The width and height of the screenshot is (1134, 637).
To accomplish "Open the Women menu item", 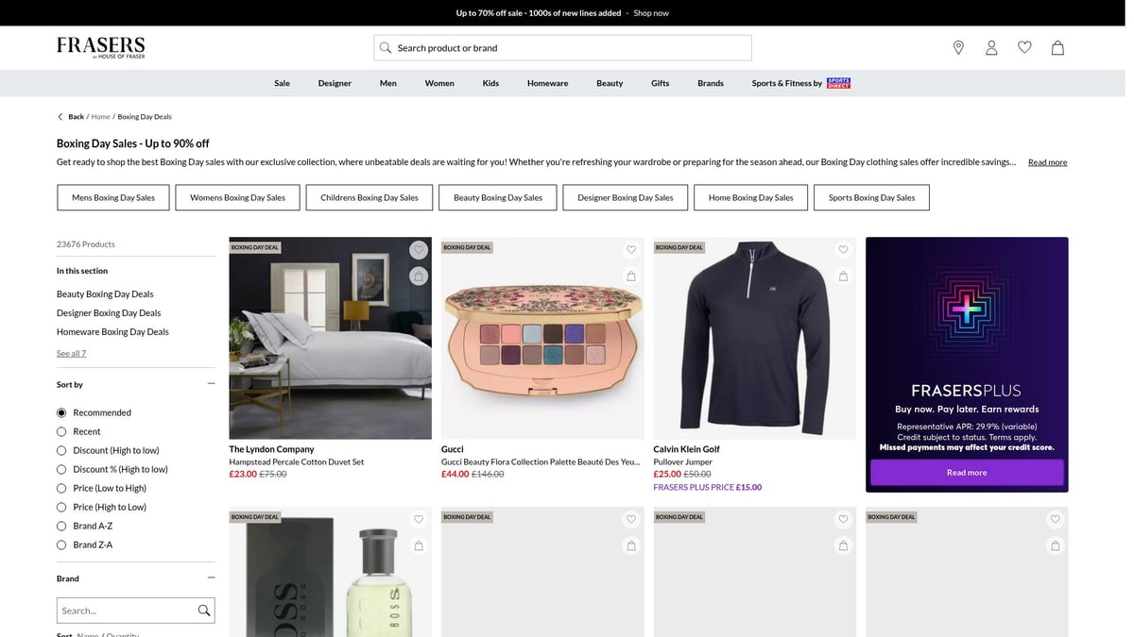I will pos(438,82).
